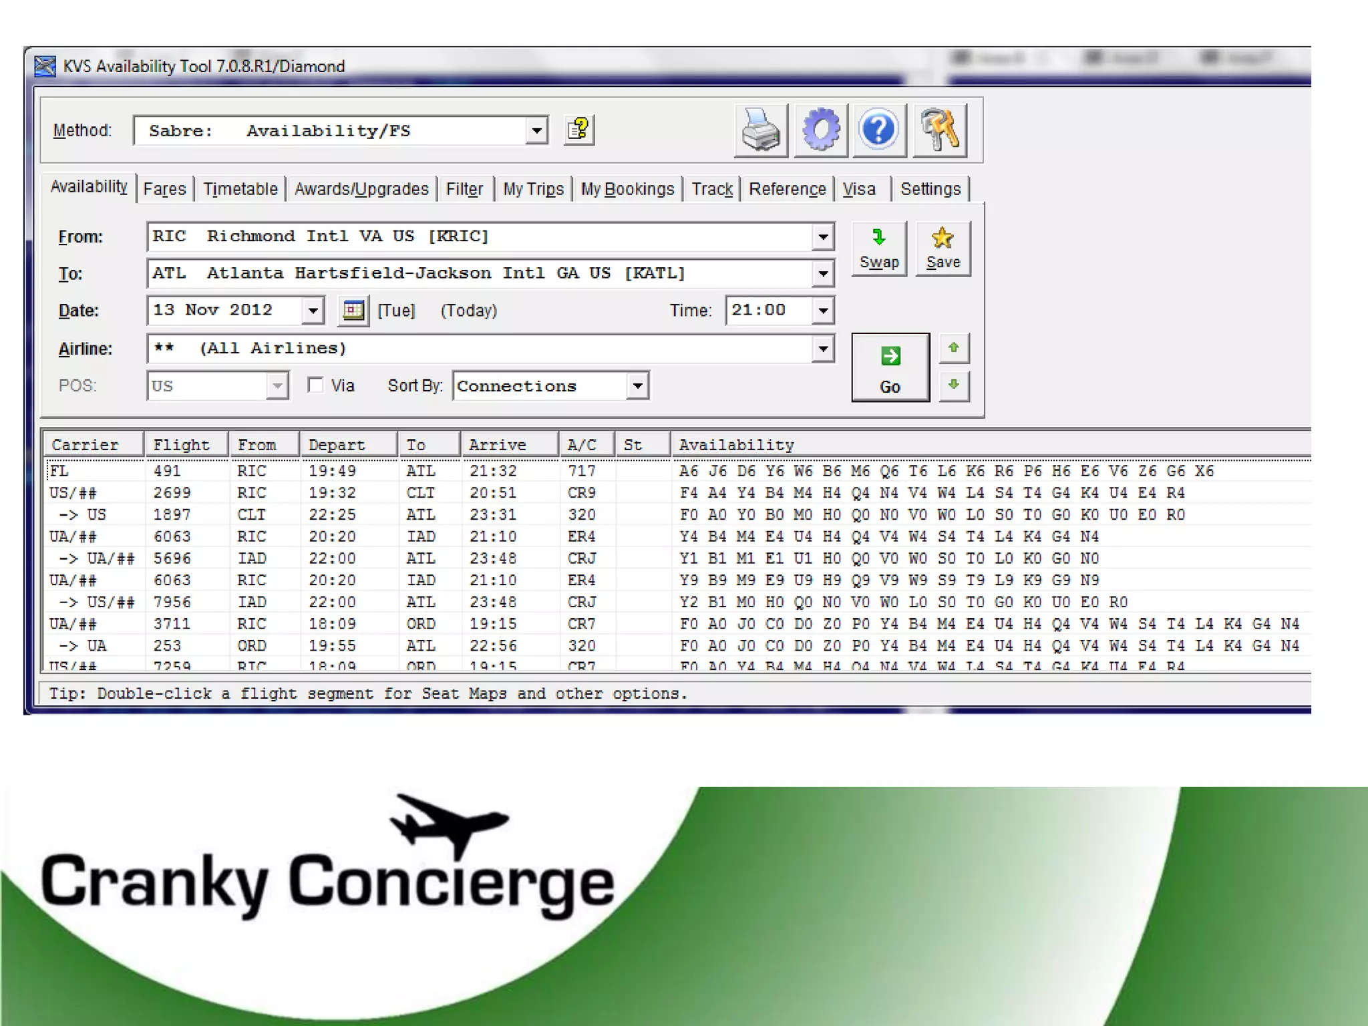Screen dimensions: 1368x1026
Task: Click the blue question mark help icon
Action: pyautogui.click(x=879, y=130)
